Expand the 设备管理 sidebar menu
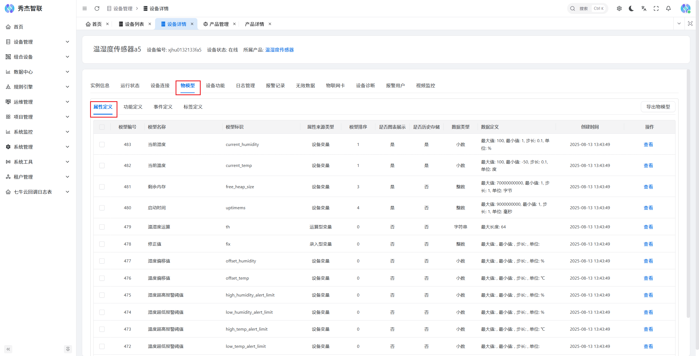Viewport: 699px width, 356px height. (x=38, y=42)
